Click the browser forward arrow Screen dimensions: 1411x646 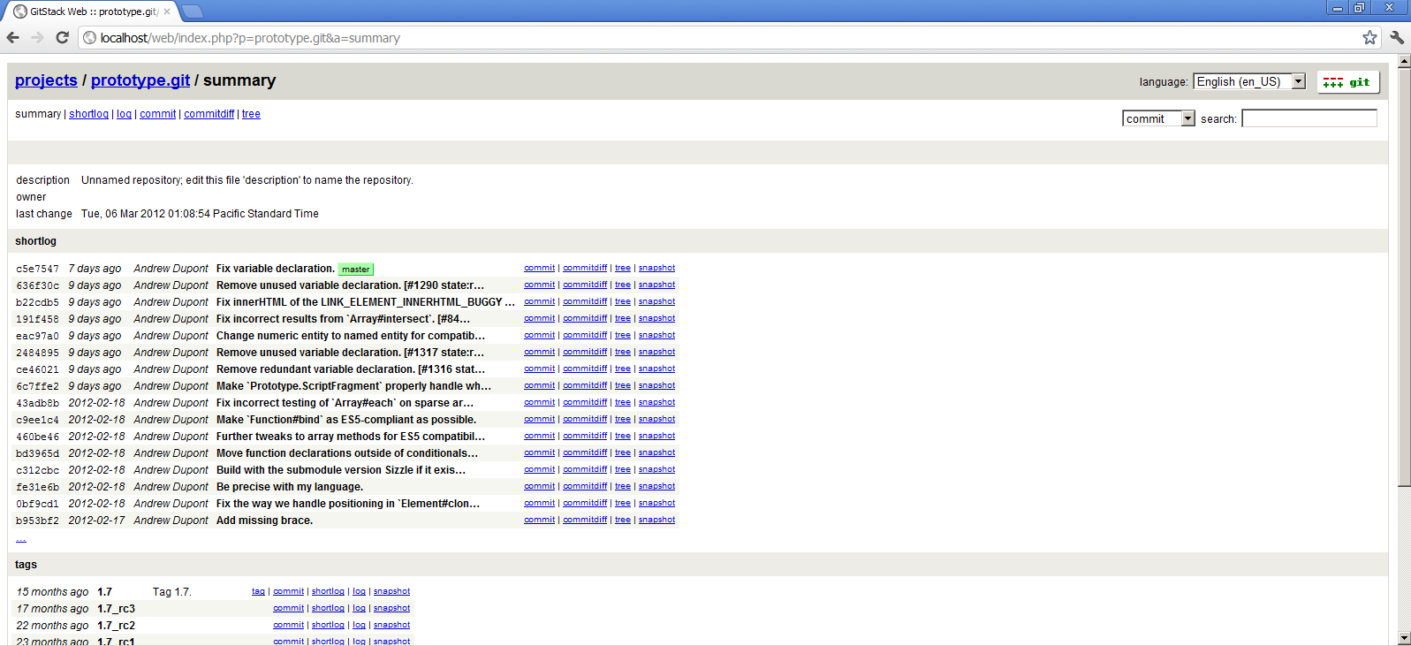click(x=37, y=37)
